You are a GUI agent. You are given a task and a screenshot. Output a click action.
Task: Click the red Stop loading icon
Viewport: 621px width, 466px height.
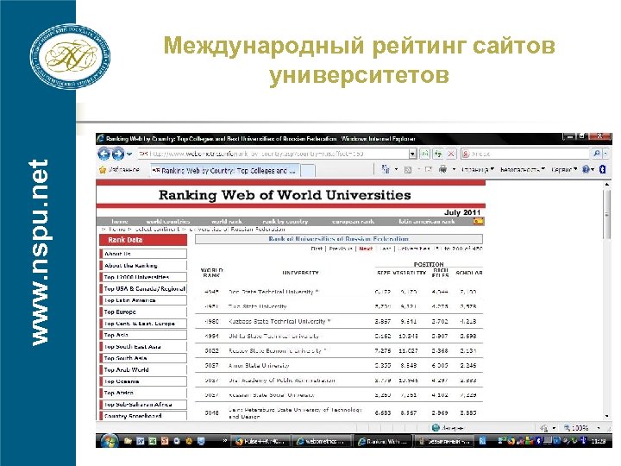point(451,154)
